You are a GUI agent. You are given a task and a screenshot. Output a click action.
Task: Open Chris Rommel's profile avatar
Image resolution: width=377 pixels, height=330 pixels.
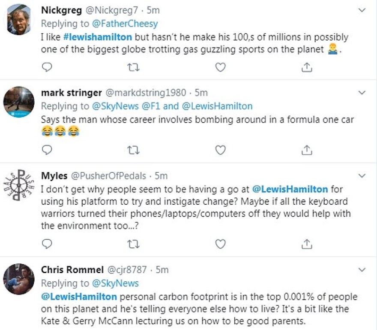pyautogui.click(x=18, y=279)
